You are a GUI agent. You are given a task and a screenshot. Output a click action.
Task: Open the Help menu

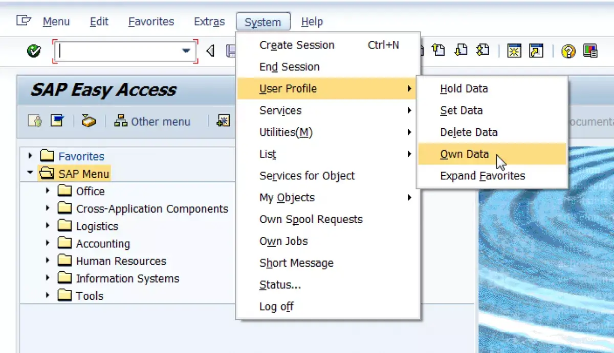tap(312, 21)
